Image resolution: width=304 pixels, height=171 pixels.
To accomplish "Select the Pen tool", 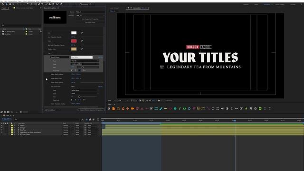I will pos(39,4).
